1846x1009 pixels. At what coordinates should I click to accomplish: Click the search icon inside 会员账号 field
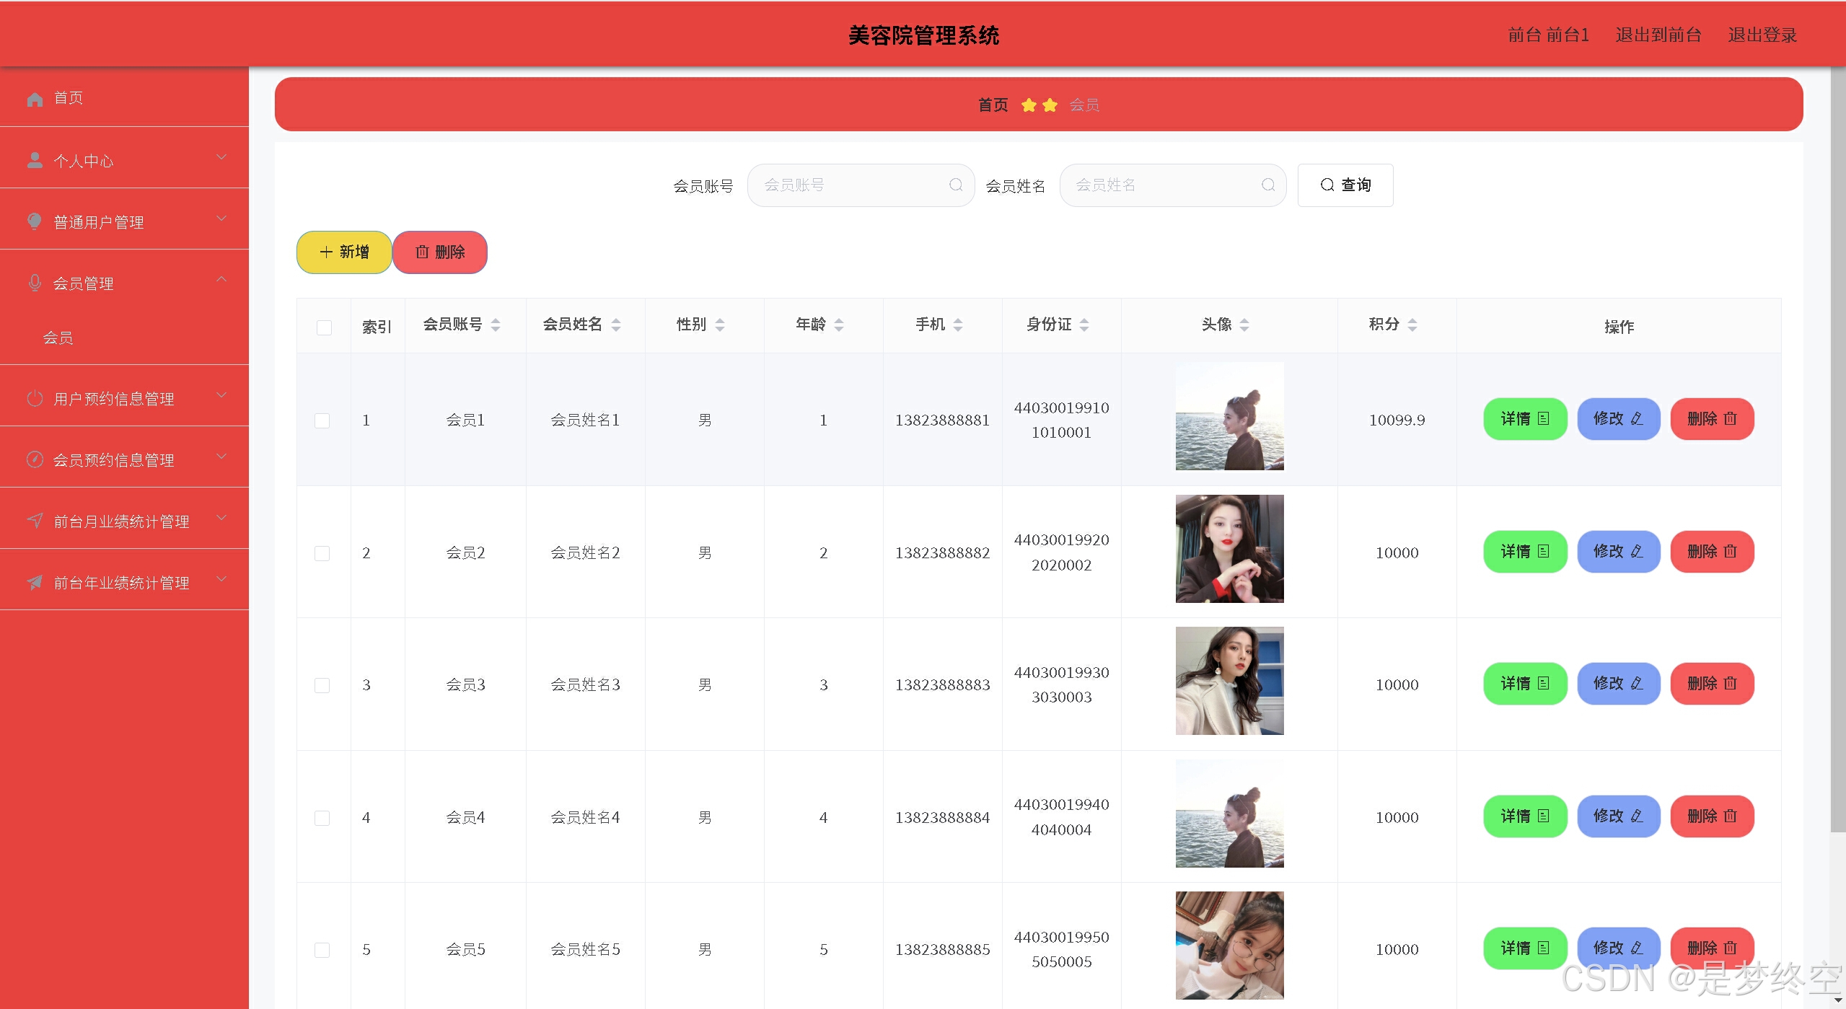pos(956,185)
